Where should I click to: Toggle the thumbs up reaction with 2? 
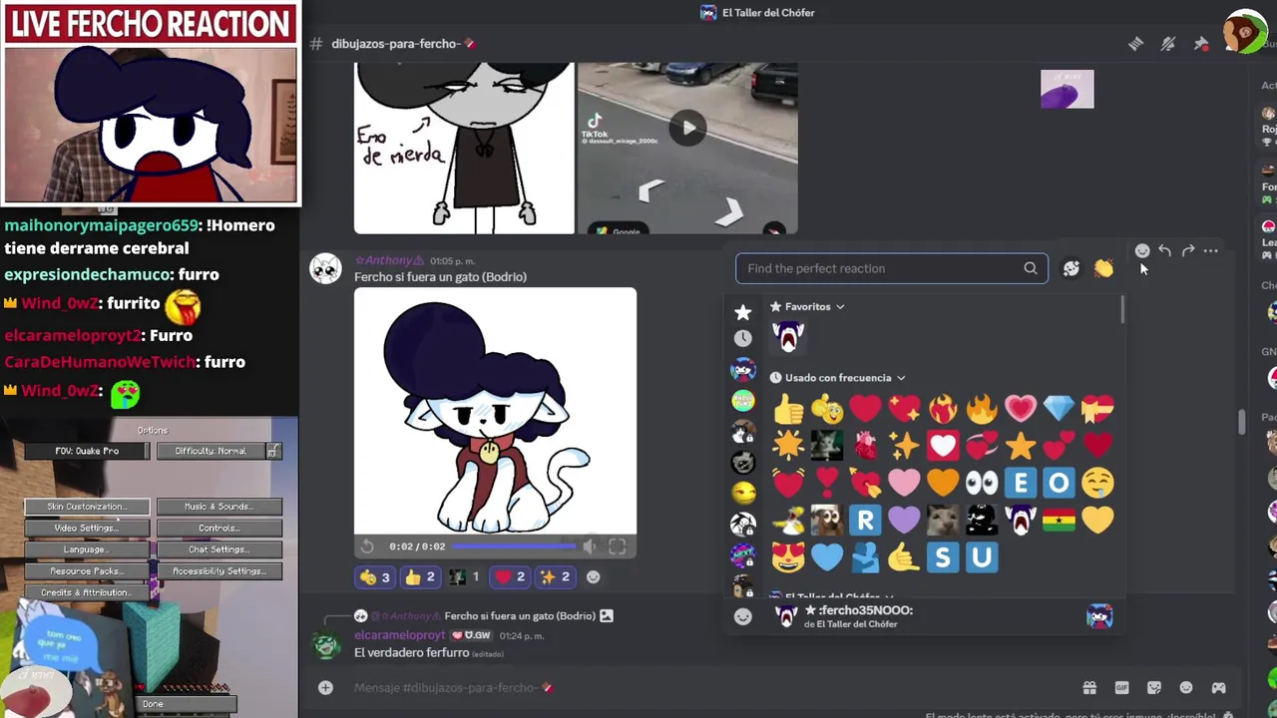pyautogui.click(x=420, y=576)
